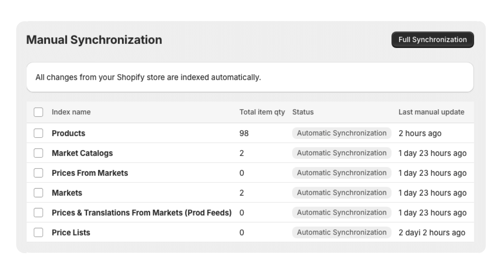Click Automatic Synchronization badge for Products
This screenshot has width=502, height=274.
[341, 133]
